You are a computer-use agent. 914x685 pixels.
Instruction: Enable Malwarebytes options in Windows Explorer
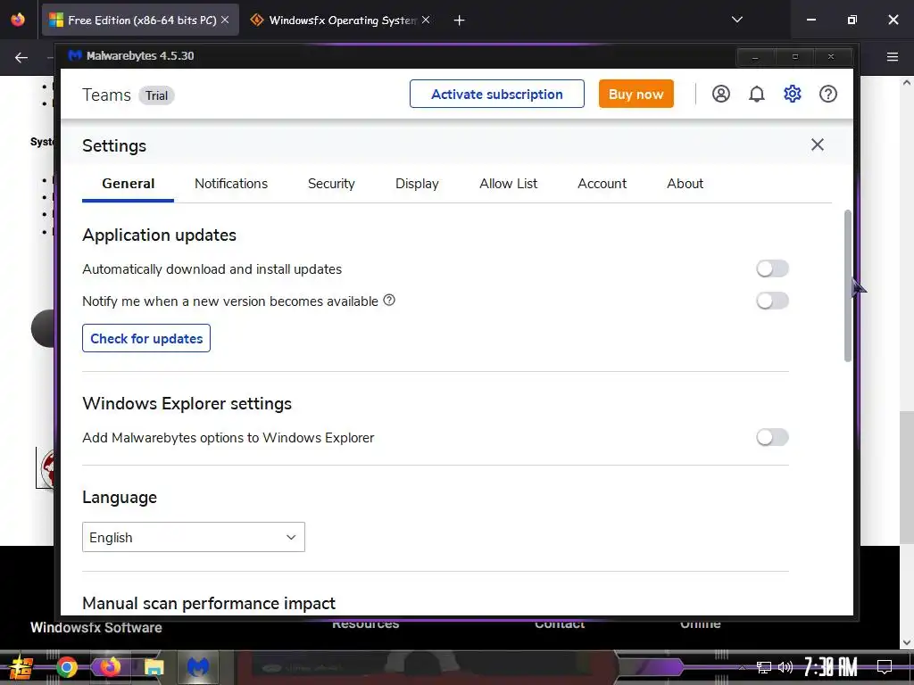coord(772,437)
